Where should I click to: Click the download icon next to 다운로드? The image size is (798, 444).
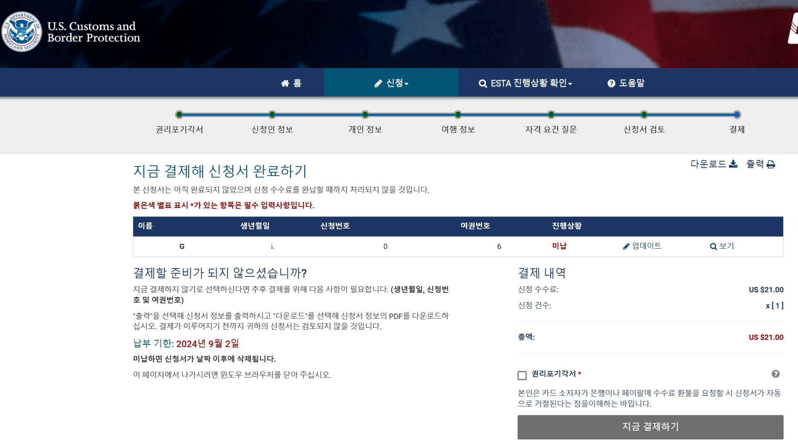[x=733, y=164]
